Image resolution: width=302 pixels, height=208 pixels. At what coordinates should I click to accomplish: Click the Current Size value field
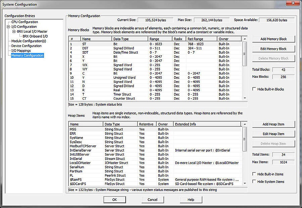(x=155, y=20)
